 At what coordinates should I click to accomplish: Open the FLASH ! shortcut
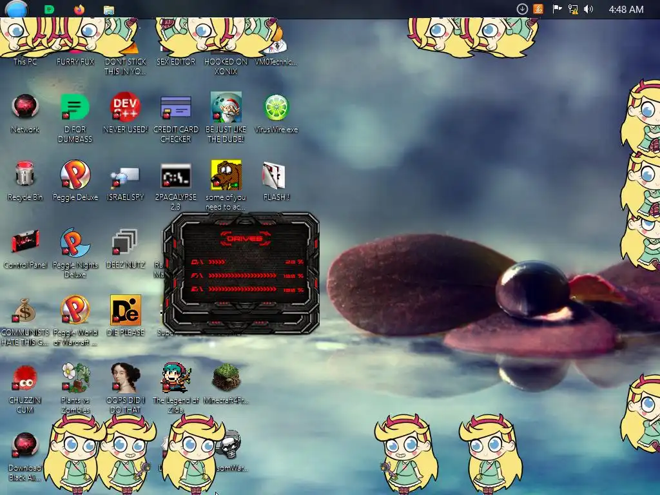tap(274, 175)
